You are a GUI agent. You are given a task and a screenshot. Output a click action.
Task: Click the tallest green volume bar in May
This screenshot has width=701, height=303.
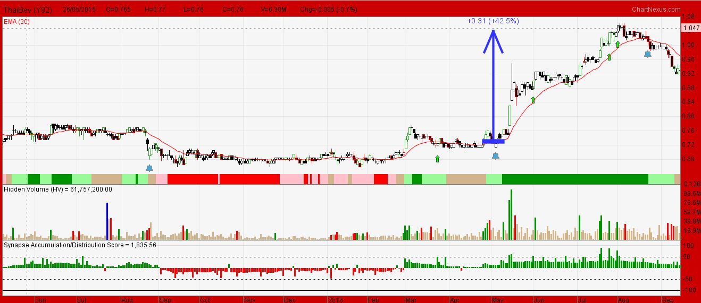pos(511,215)
